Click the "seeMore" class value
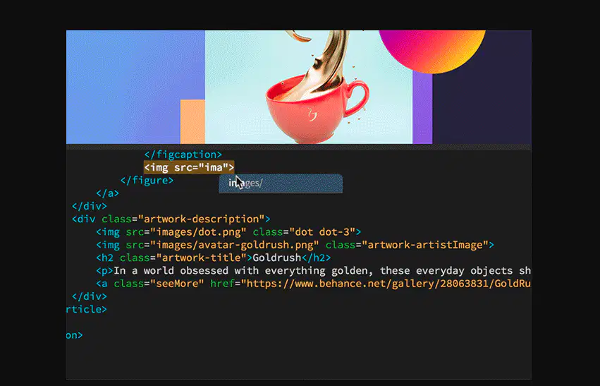 (x=177, y=284)
